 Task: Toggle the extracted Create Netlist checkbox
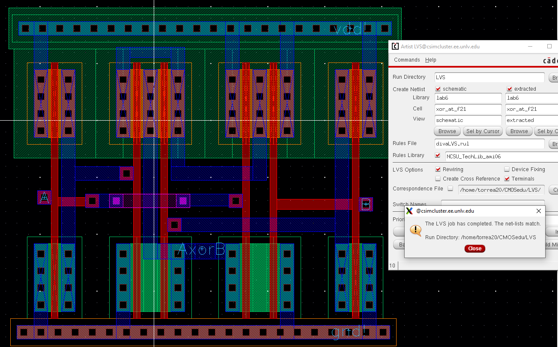pos(510,89)
